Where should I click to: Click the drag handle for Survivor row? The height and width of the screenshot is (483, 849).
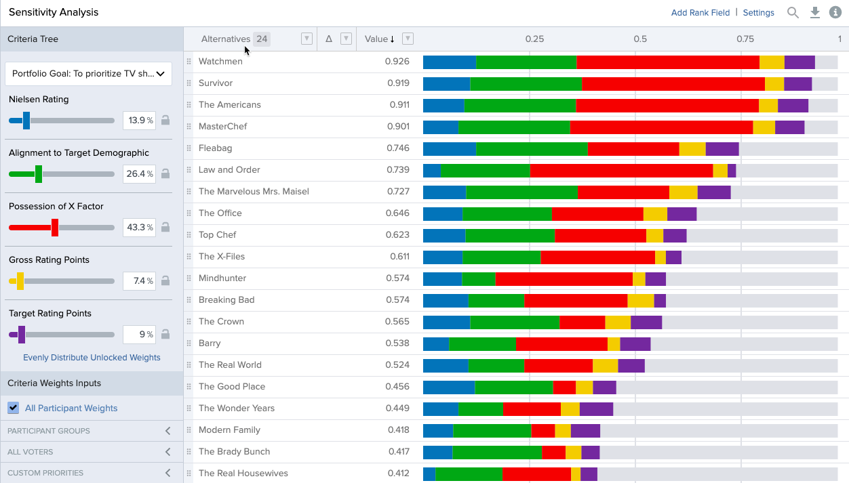click(189, 83)
